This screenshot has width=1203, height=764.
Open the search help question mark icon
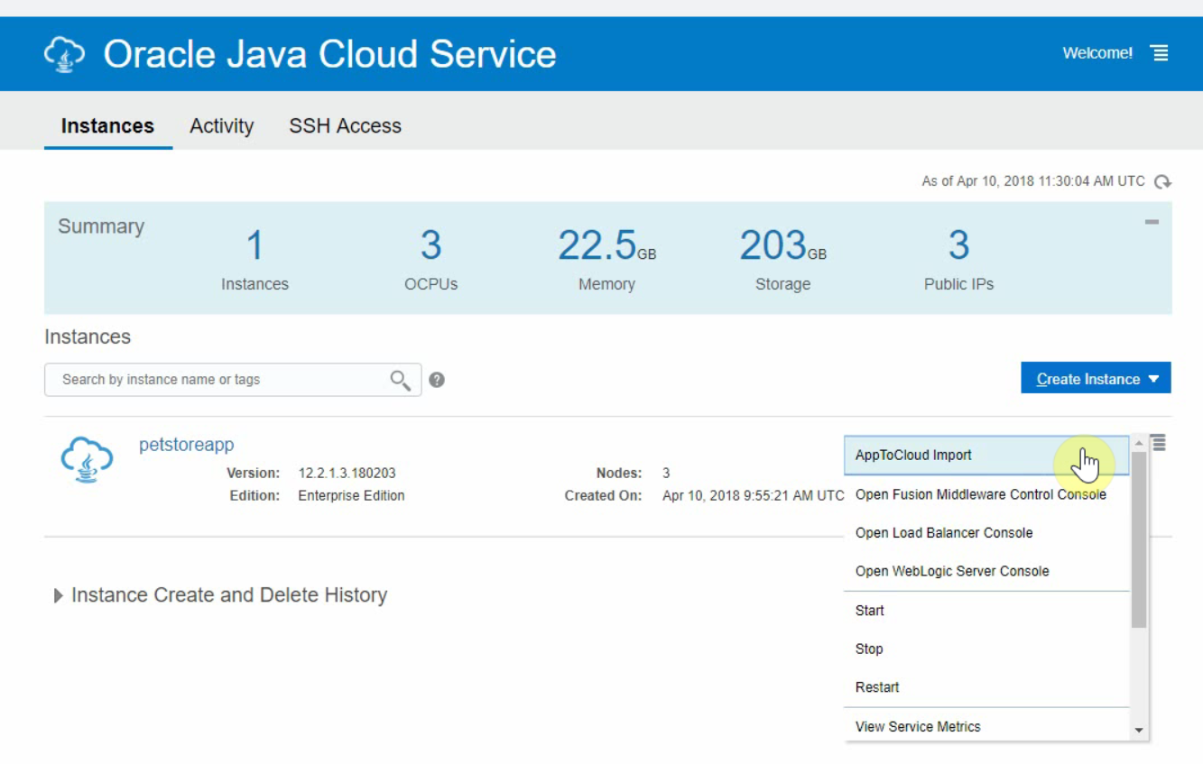437,380
